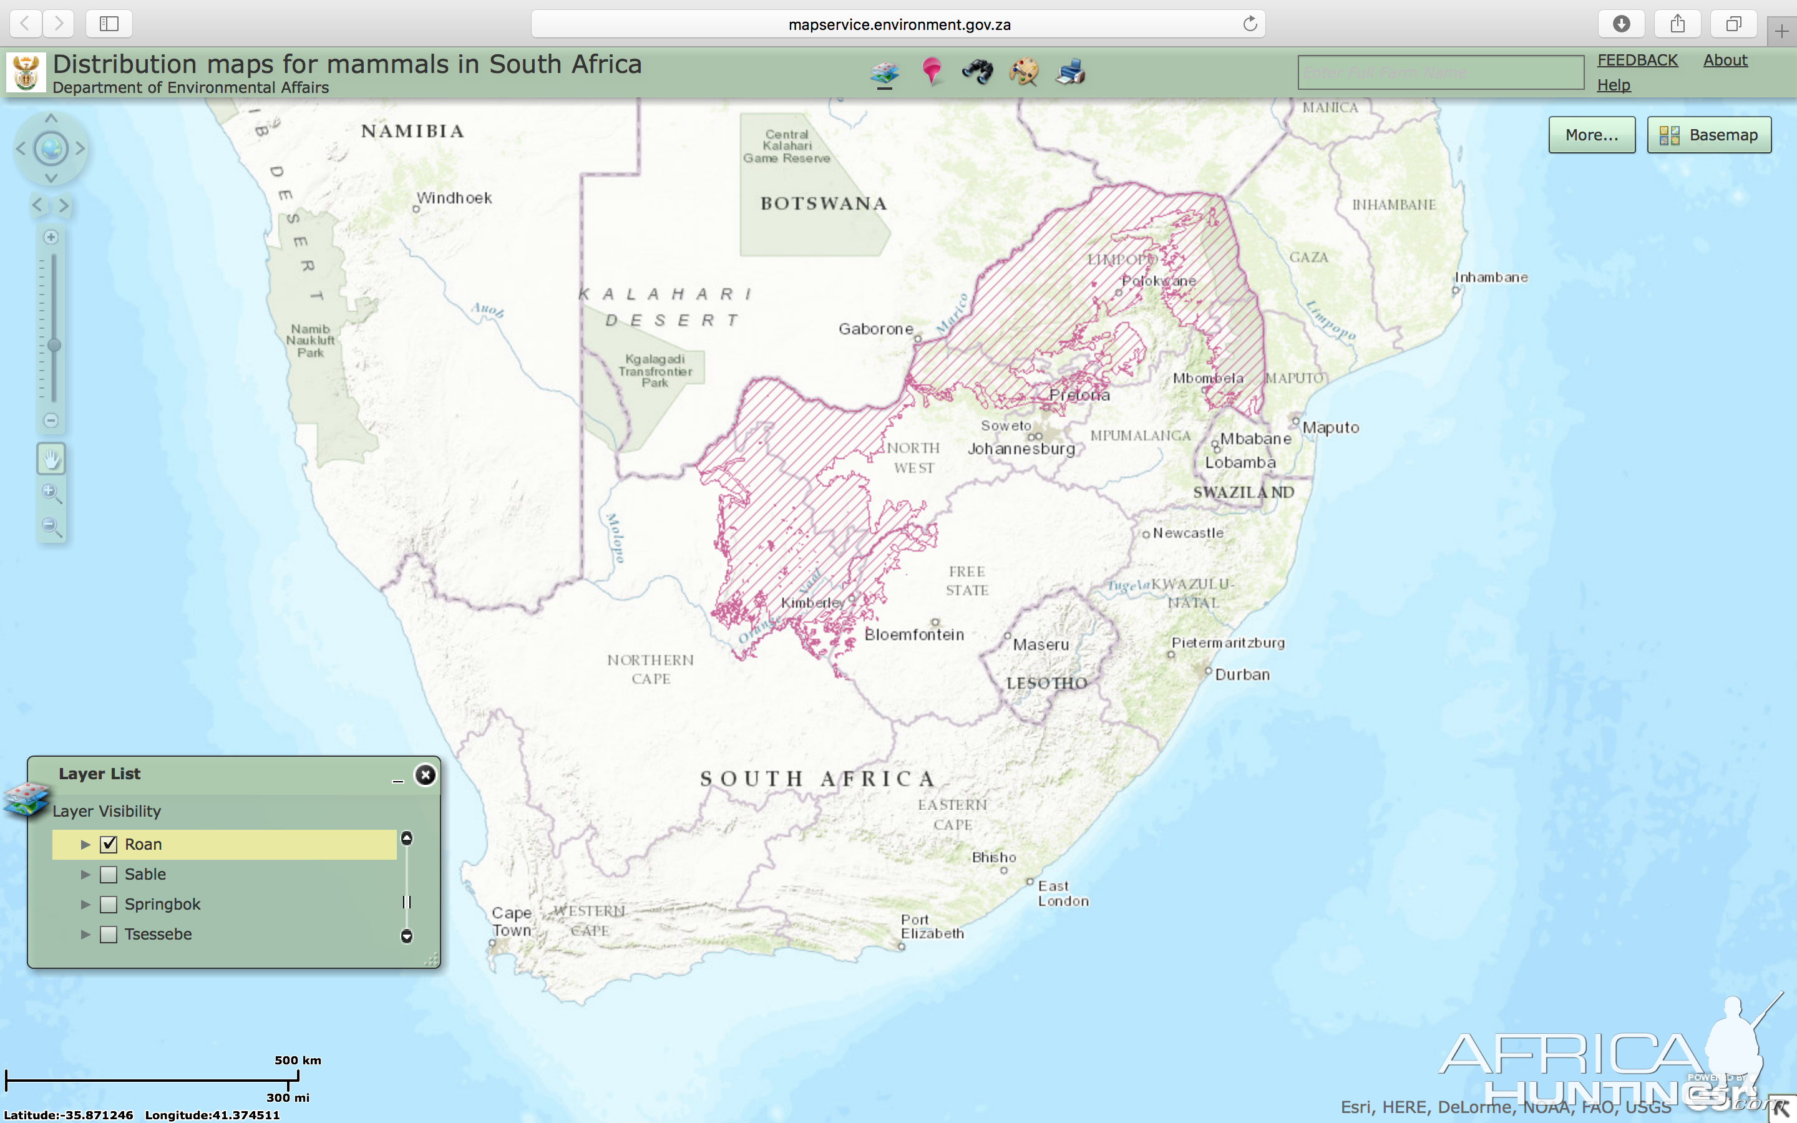Image resolution: width=1797 pixels, height=1123 pixels.
Task: Click the Safari address bar
Action: point(898,24)
